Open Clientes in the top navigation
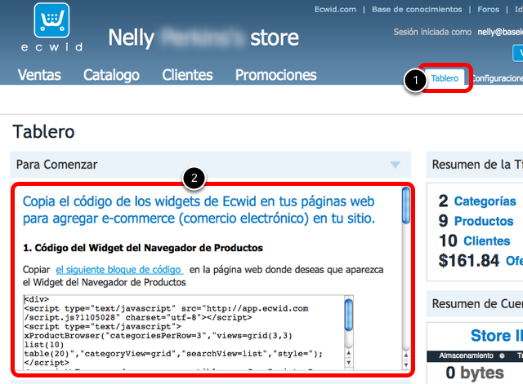Viewport: 523px width, 384px height. (187, 75)
